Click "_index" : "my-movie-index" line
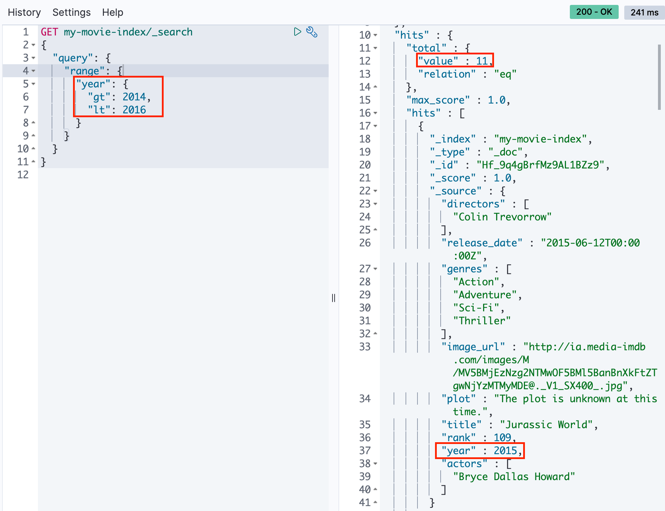 click(x=511, y=139)
